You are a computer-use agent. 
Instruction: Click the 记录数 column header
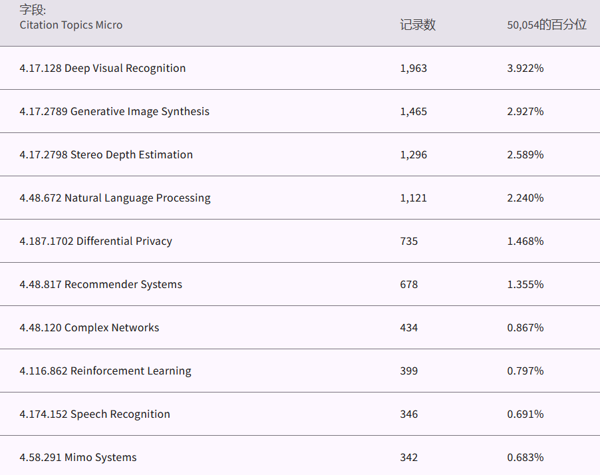click(x=418, y=25)
